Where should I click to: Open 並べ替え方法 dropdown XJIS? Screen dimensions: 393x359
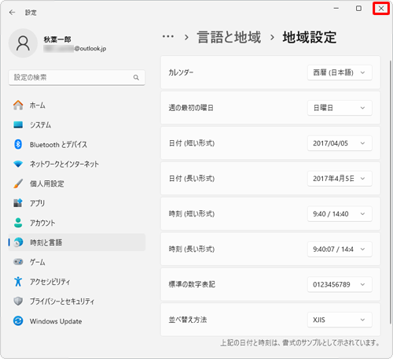pyautogui.click(x=340, y=320)
